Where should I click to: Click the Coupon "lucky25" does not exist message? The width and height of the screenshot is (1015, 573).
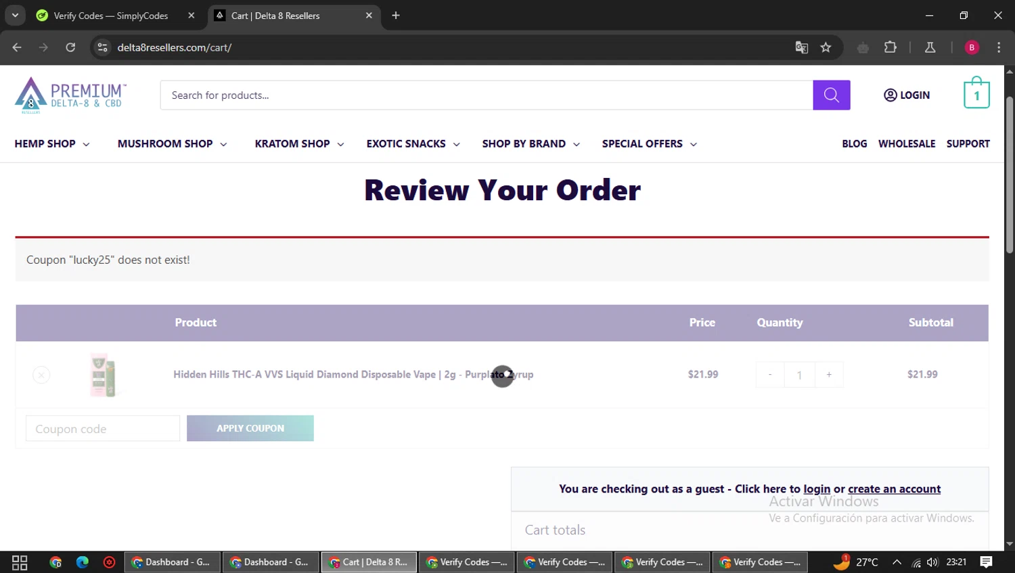point(108,260)
